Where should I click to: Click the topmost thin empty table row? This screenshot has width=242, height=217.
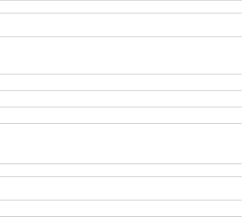coord(121,6)
